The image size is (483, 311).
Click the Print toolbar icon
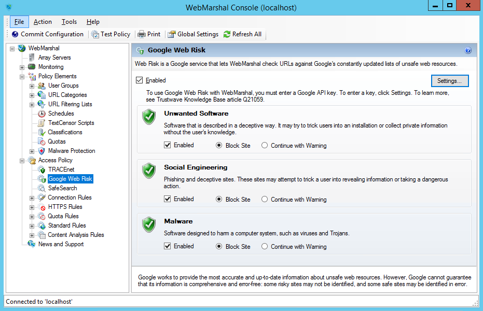coord(141,34)
